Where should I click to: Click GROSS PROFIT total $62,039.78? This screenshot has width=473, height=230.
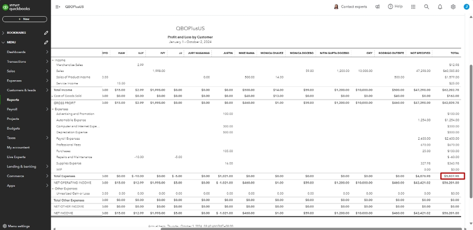click(452, 103)
